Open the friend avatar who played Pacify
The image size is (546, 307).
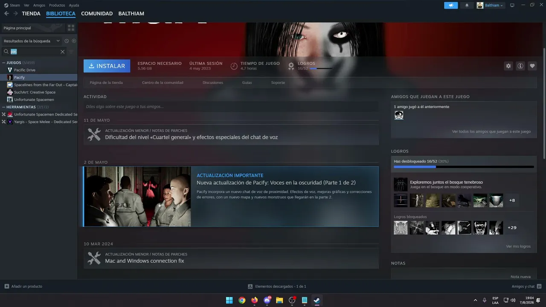(399, 115)
